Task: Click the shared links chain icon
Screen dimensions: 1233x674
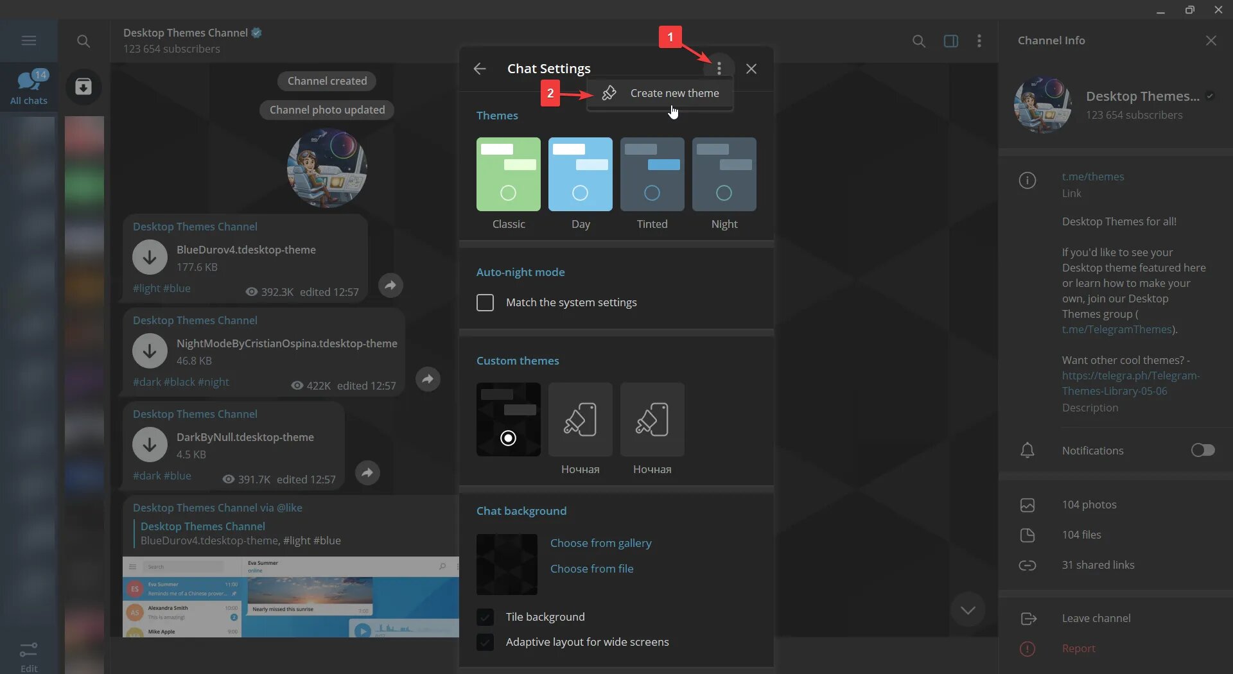Action: point(1027,566)
